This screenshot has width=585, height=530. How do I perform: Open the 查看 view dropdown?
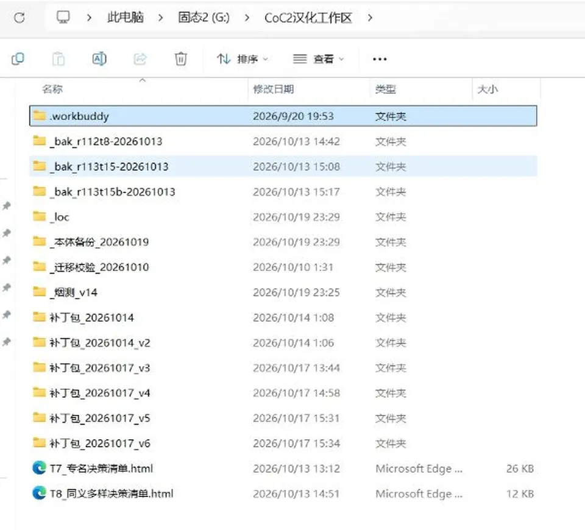[x=318, y=59]
